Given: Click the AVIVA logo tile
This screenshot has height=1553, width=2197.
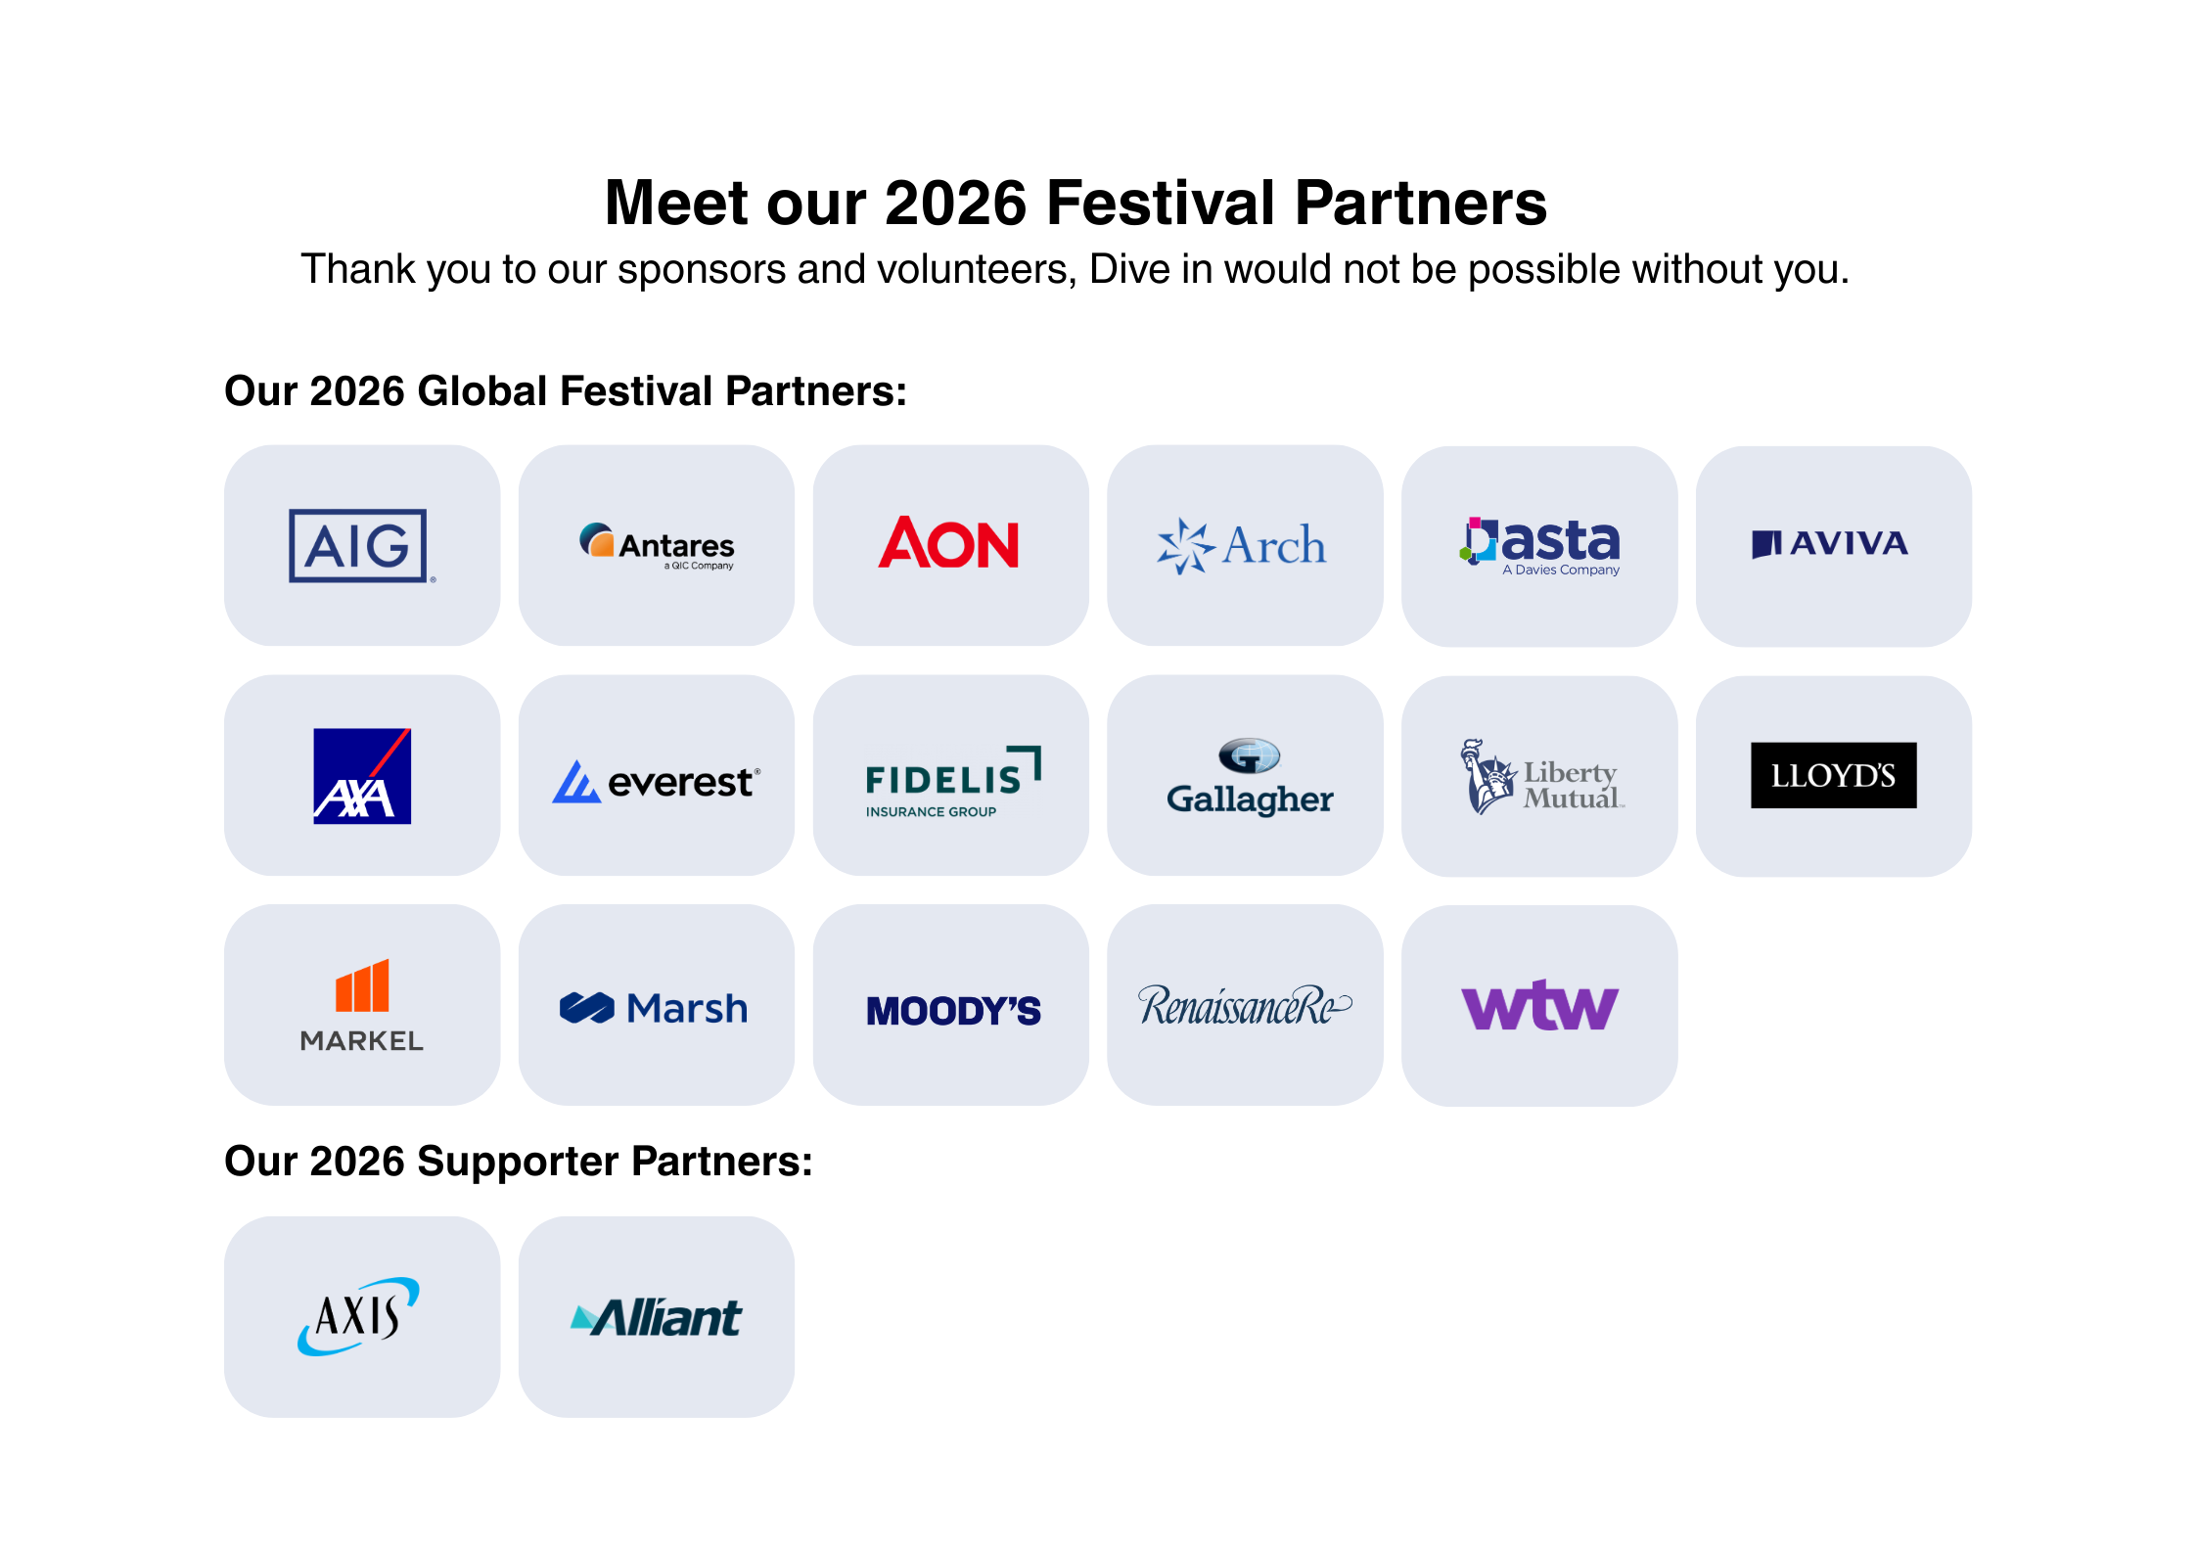Looking at the screenshot, I should [1832, 545].
